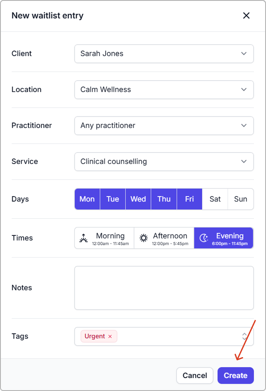This screenshot has height=391, width=266.
Task: Click the moon icon on Evening option
Action: click(x=204, y=238)
